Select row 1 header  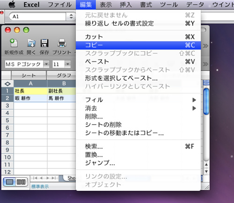(7, 91)
